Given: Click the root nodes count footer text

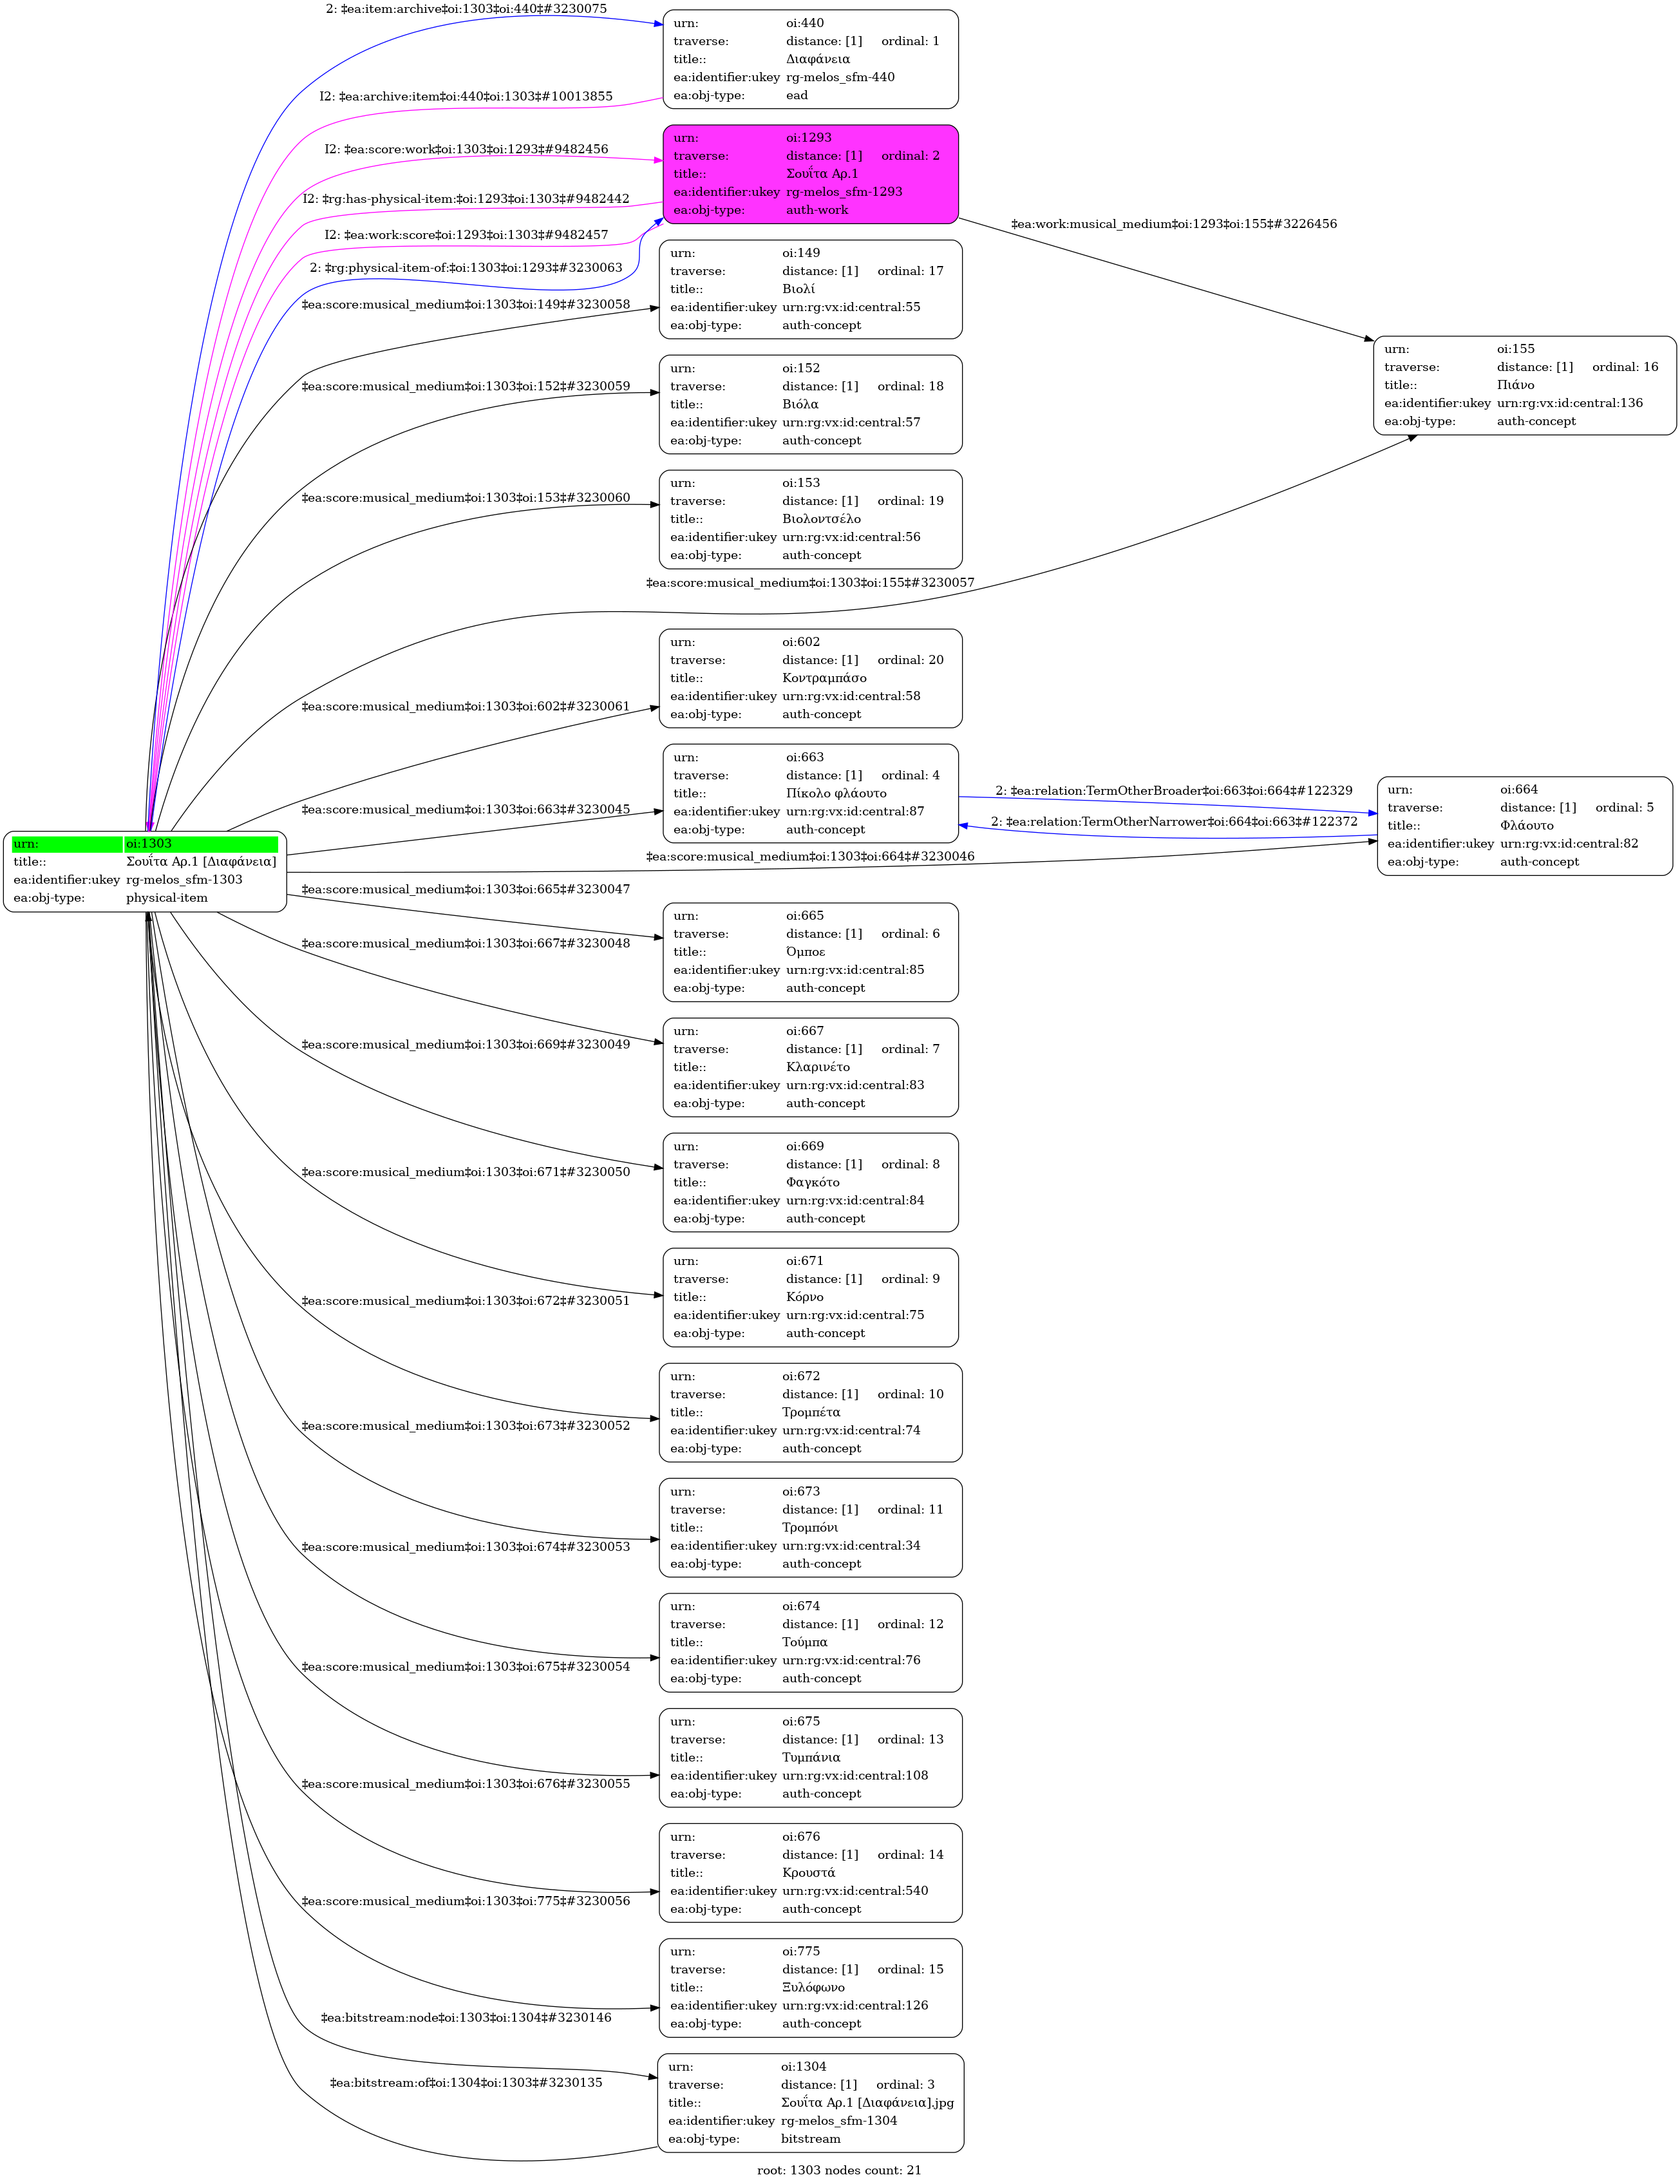Looking at the screenshot, I should (x=839, y=2170).
